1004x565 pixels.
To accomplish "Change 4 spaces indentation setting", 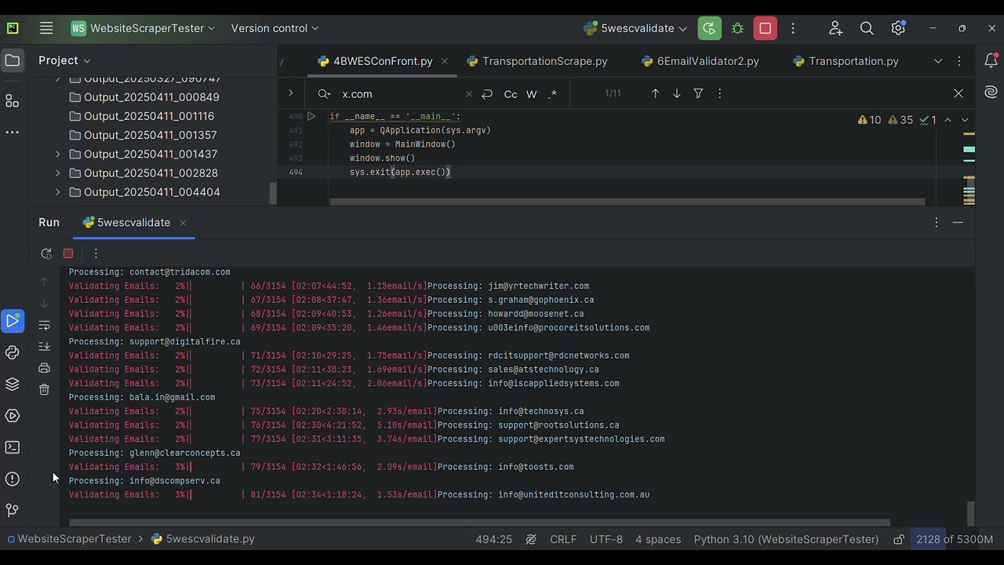I will click(658, 539).
